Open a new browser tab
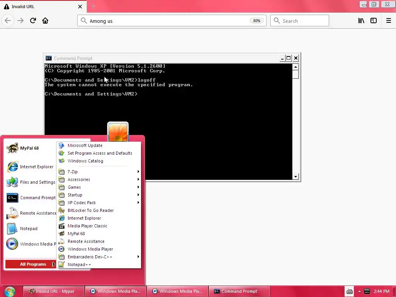This screenshot has width=396, height=297. [94, 6]
